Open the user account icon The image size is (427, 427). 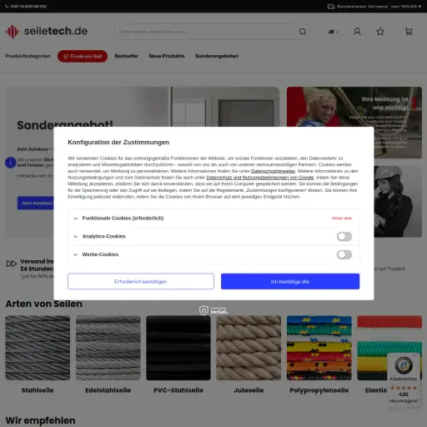tap(357, 32)
